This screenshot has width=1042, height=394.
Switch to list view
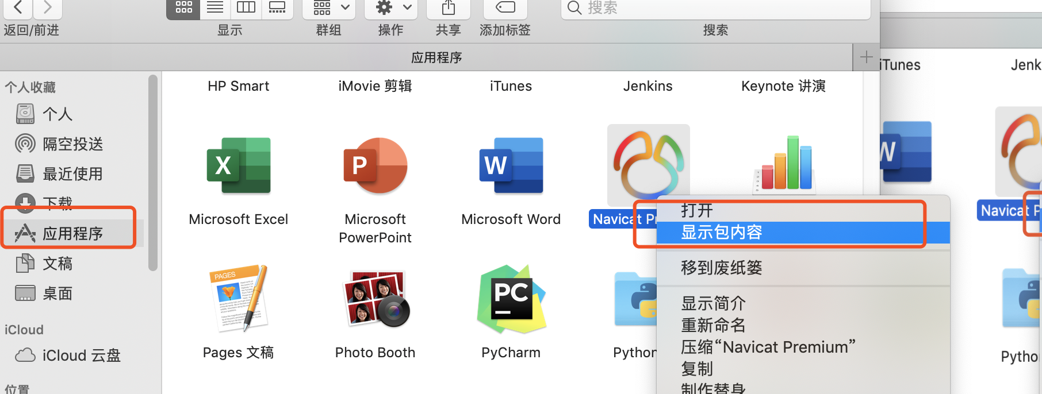[x=215, y=7]
